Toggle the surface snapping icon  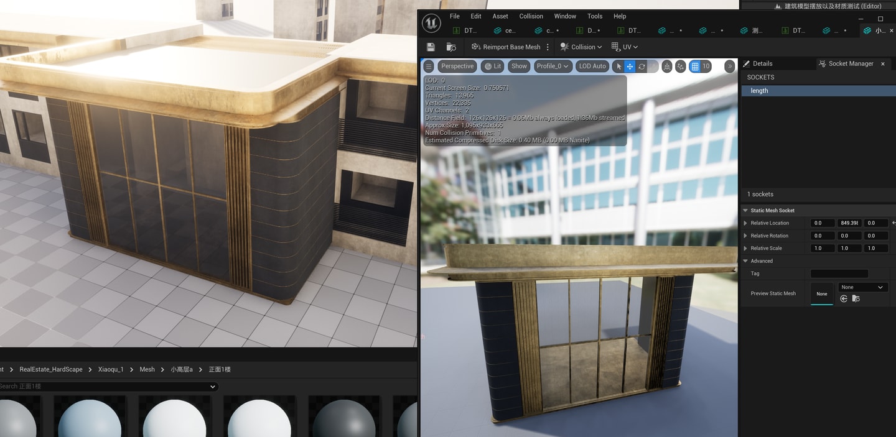[667, 66]
